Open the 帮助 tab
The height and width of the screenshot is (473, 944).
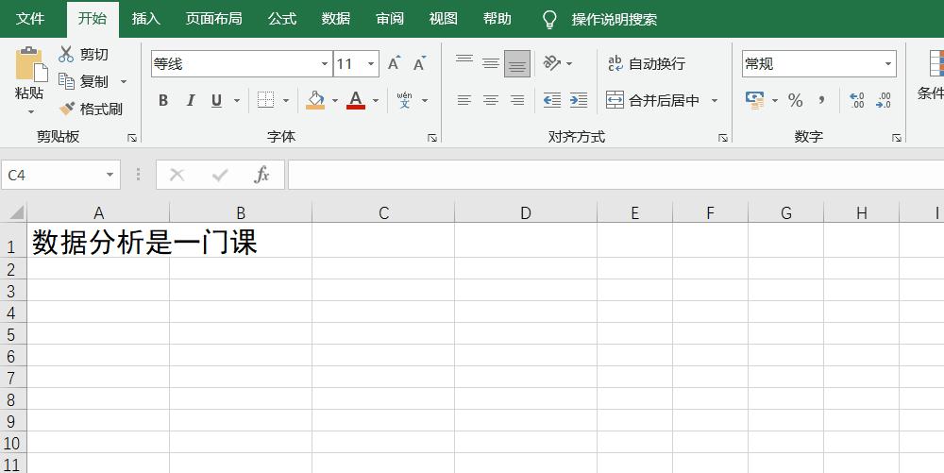coord(497,19)
